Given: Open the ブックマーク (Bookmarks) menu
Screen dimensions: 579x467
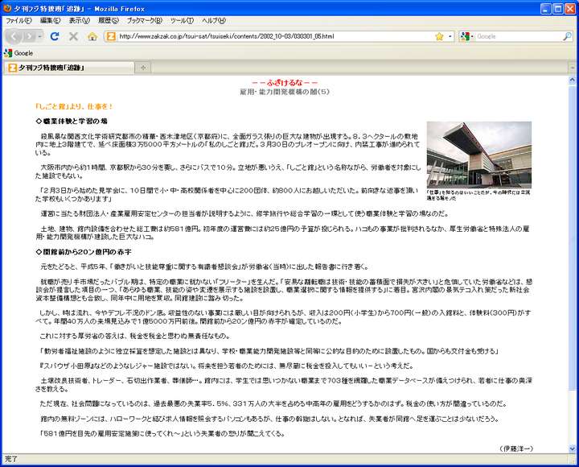Looking at the screenshot, I should (x=145, y=20).
